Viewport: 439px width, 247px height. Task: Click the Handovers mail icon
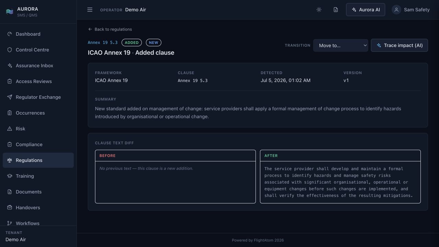[10, 208]
